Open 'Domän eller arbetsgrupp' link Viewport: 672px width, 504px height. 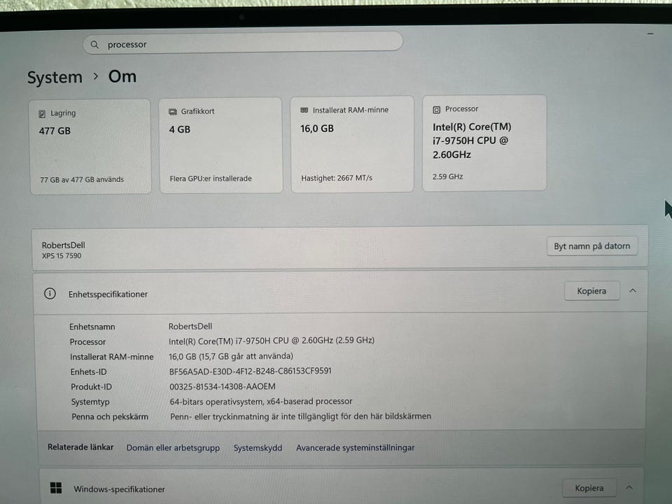[173, 448]
